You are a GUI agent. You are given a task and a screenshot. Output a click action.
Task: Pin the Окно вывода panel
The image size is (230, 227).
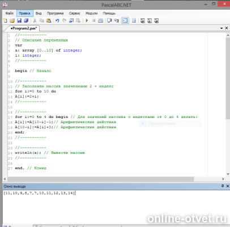[223, 186]
